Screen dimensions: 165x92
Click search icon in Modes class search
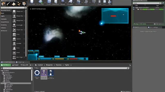[x=25, y=8]
